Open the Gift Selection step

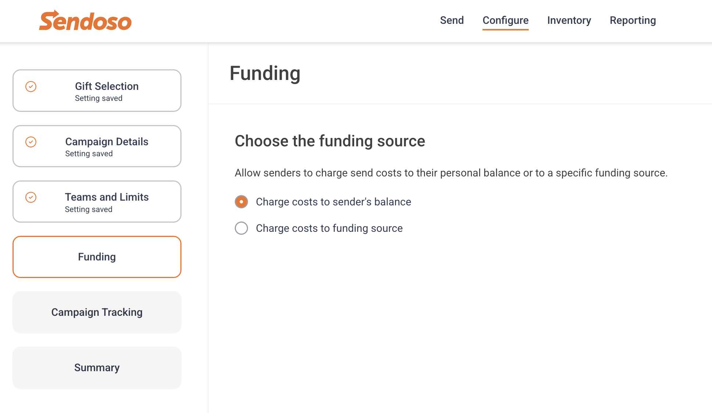pos(97,91)
